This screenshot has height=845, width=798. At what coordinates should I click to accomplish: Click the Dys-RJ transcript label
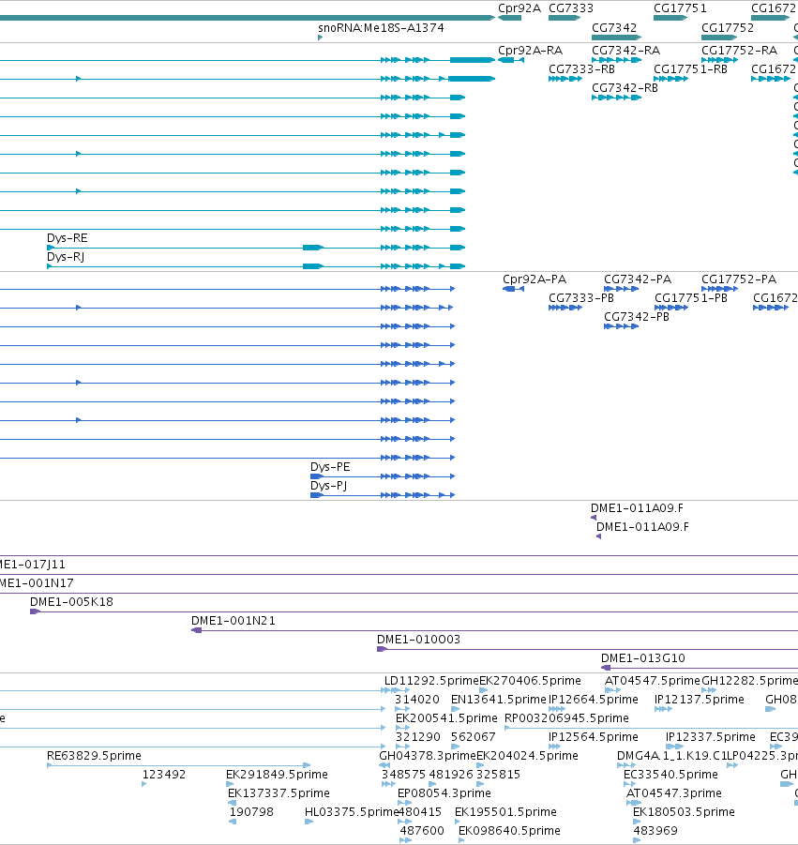[x=66, y=257]
